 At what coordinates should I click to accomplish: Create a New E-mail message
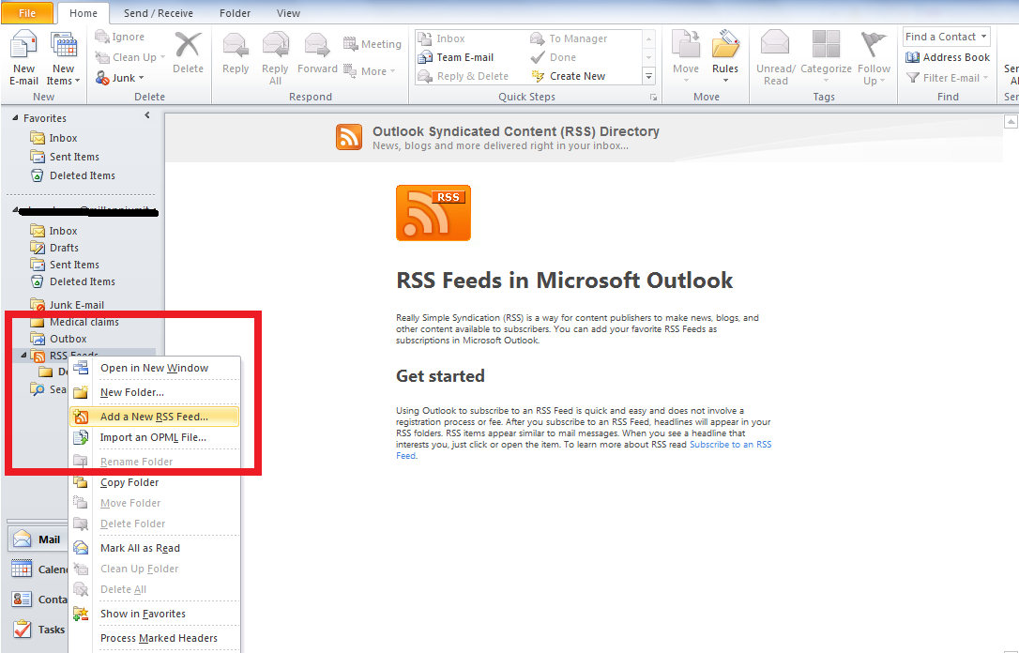point(23,56)
